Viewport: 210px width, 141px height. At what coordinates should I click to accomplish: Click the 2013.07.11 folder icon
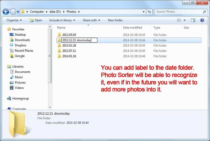tap(59, 51)
